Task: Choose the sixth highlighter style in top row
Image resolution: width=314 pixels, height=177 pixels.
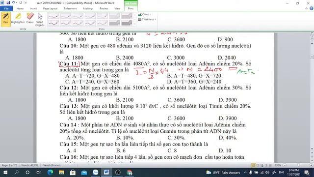Action: (114, 16)
